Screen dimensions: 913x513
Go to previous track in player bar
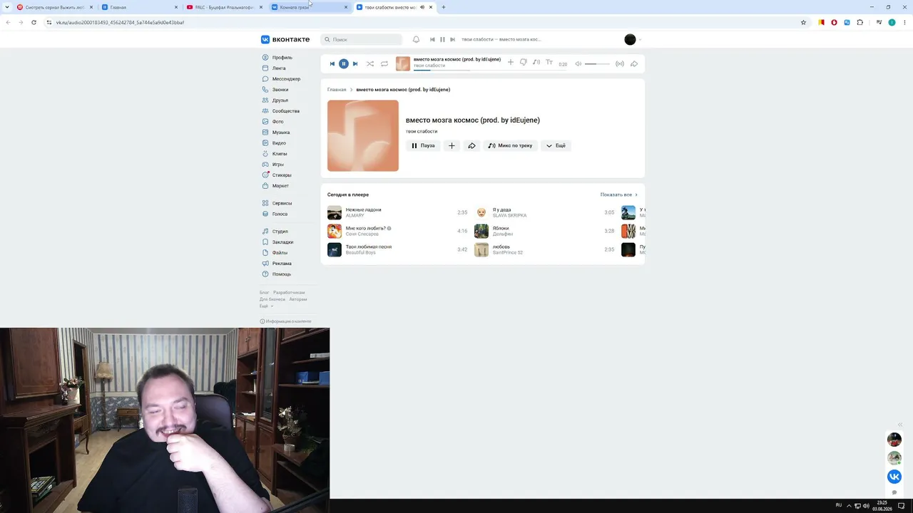332,63
